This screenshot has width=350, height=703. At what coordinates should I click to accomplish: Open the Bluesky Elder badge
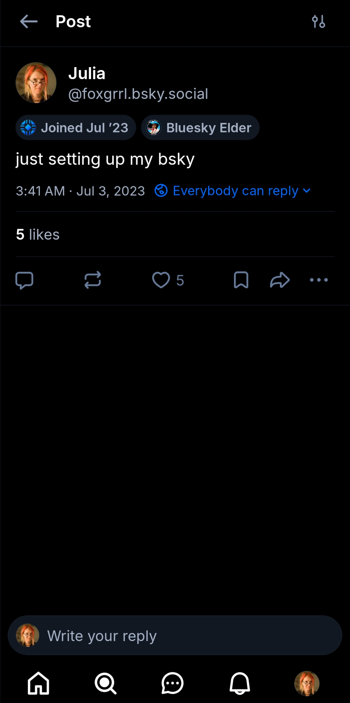(x=200, y=128)
